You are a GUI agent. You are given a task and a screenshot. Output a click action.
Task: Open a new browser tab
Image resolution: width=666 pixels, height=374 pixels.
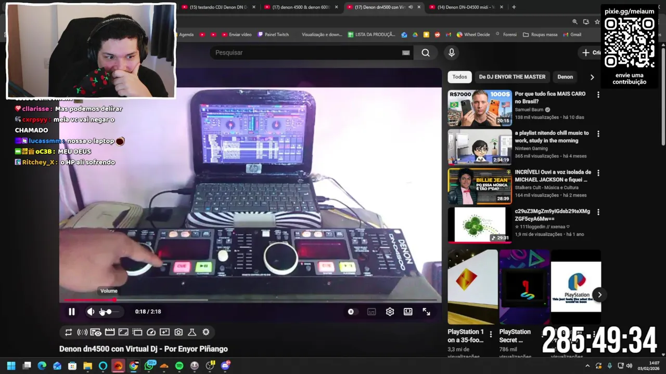tap(514, 7)
